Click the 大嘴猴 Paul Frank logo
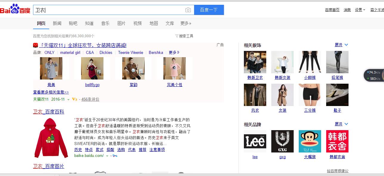384x176 pixels. [x=310, y=141]
